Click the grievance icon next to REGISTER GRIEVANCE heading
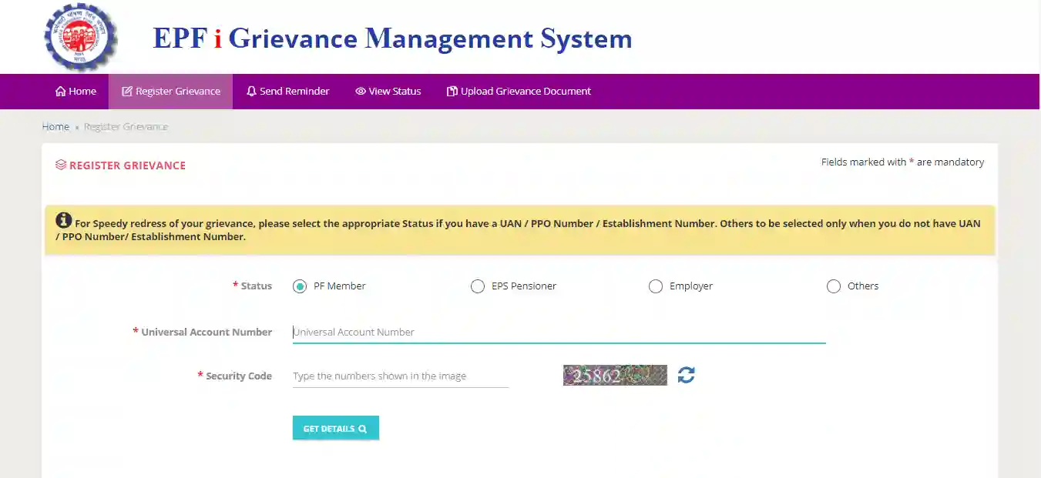This screenshot has width=1041, height=478. 61,164
